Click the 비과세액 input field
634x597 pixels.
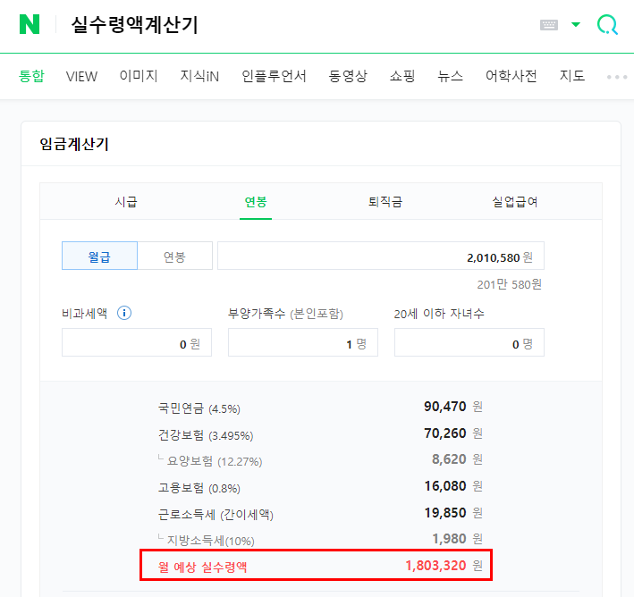pyautogui.click(x=137, y=342)
